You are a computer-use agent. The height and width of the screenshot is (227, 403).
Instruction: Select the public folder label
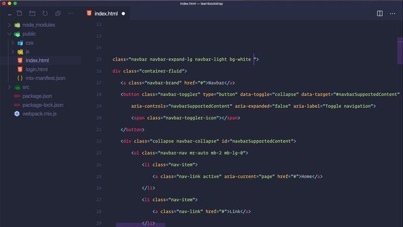(x=29, y=34)
